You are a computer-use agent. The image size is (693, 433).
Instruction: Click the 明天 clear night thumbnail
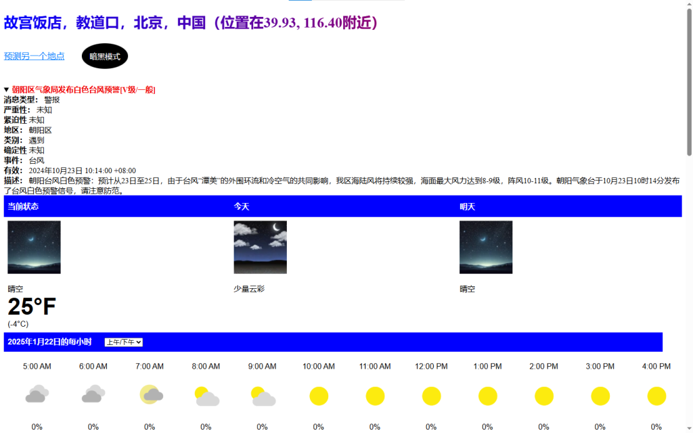pyautogui.click(x=486, y=248)
